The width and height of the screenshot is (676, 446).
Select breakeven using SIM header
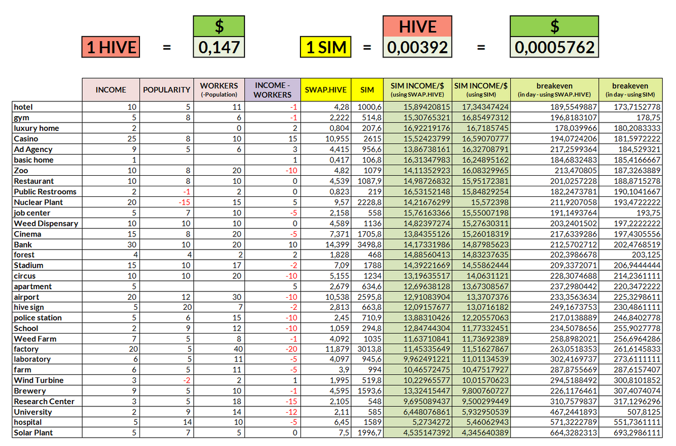(x=631, y=90)
